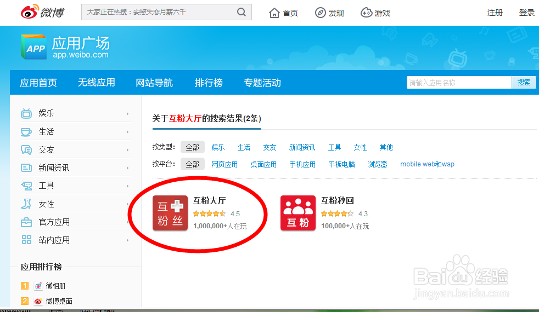Select 官方应用 in the left category list

(x=54, y=222)
